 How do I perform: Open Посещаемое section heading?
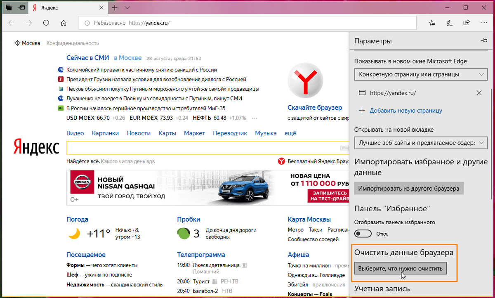86,255
